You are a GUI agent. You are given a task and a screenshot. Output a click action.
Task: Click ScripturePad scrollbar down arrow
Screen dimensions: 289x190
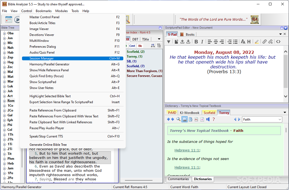pyautogui.click(x=286, y=96)
